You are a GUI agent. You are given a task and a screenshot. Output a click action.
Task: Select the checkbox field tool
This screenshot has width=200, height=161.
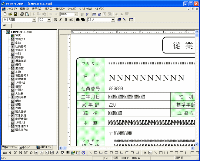[62, 153]
